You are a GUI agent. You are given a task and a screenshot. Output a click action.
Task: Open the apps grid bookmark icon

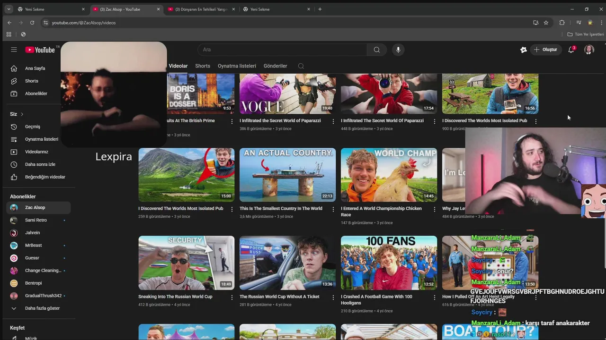tap(9, 34)
